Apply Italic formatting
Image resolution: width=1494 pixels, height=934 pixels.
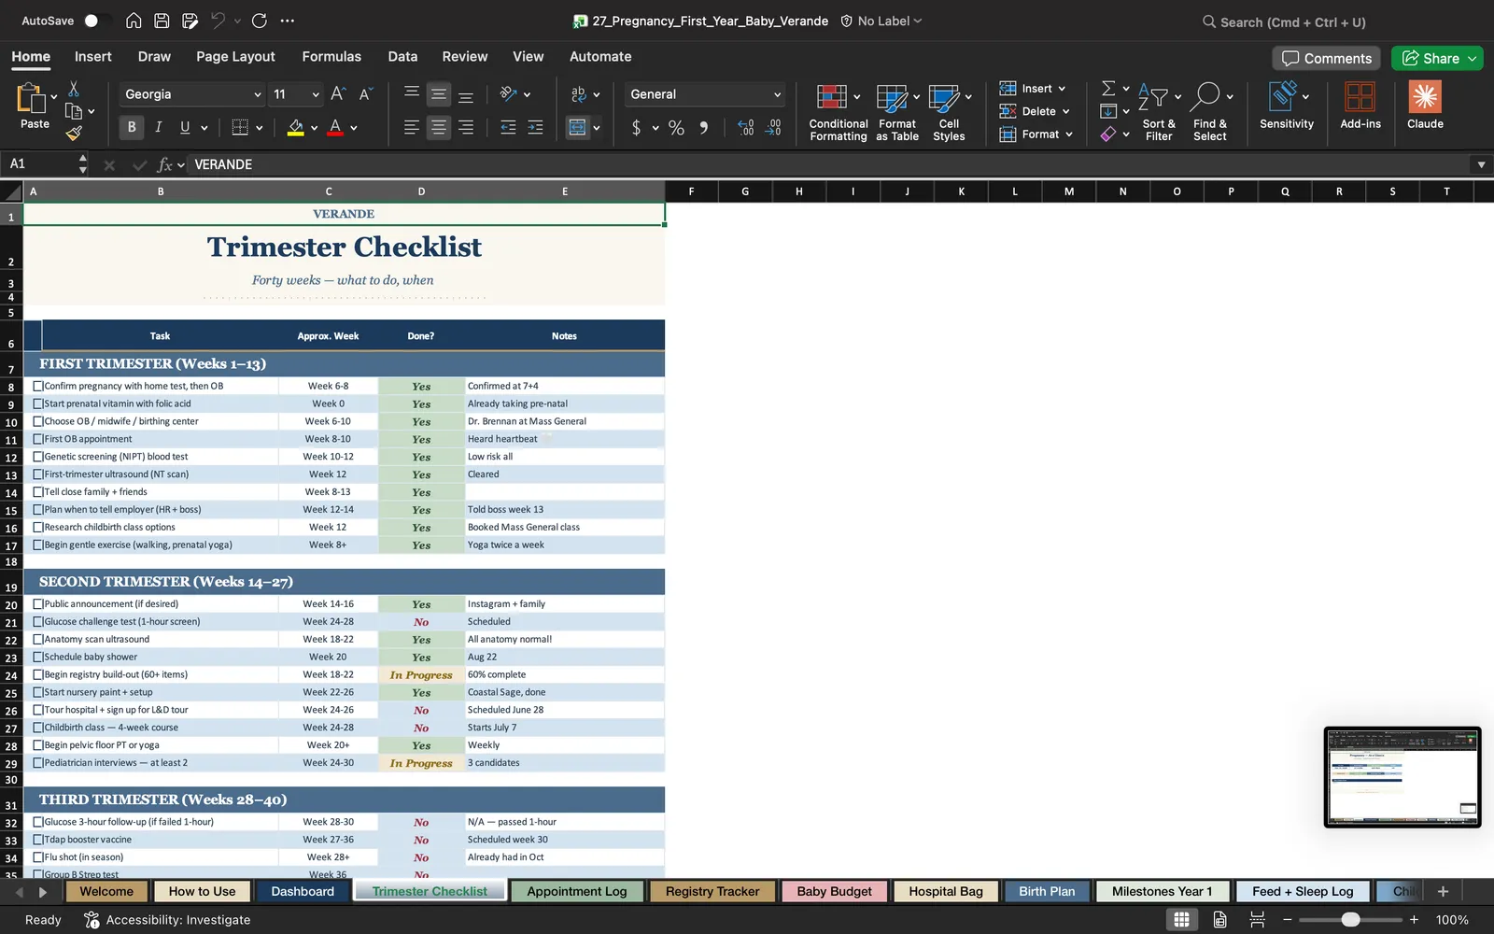coord(158,127)
